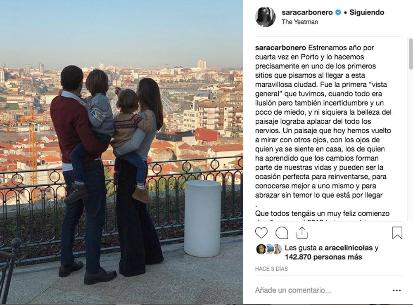
Task: Click the likers' small avatar cluster
Action: coord(269,249)
